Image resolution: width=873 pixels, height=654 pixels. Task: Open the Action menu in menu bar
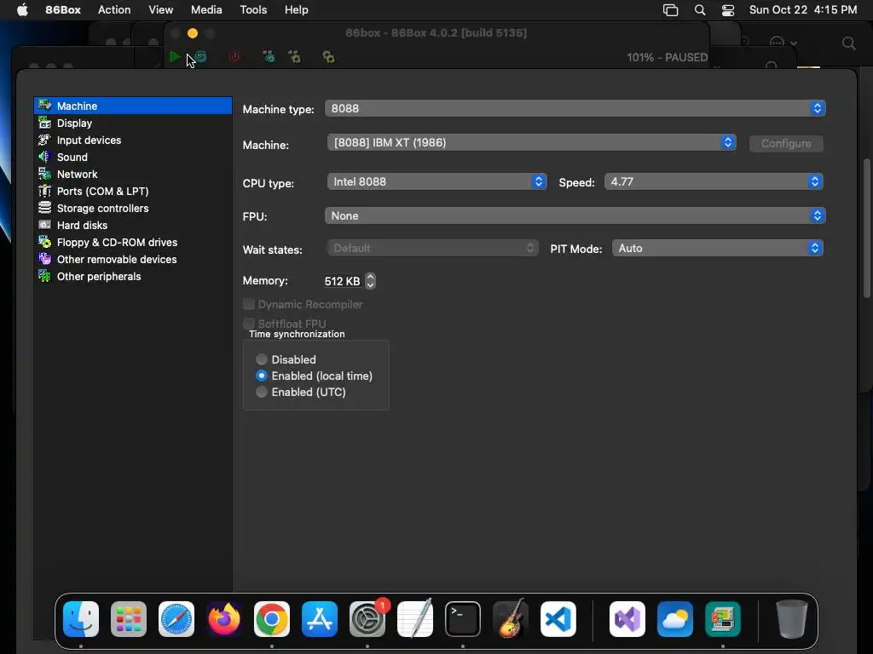[x=114, y=10]
